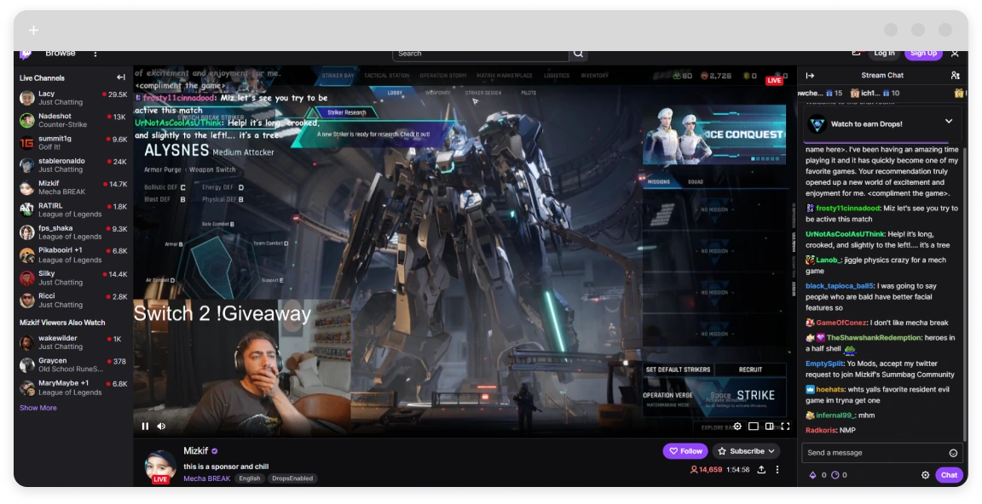Open Pikabooirl's channel in sidebar
Viewport: 982px width, 504px height.
73,255
